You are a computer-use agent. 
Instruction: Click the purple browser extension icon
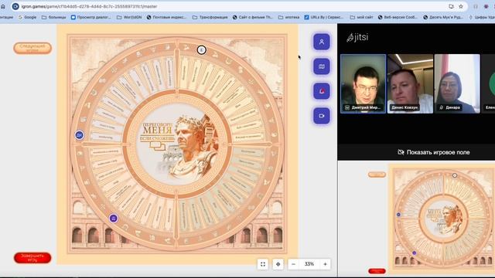tap(486, 6)
